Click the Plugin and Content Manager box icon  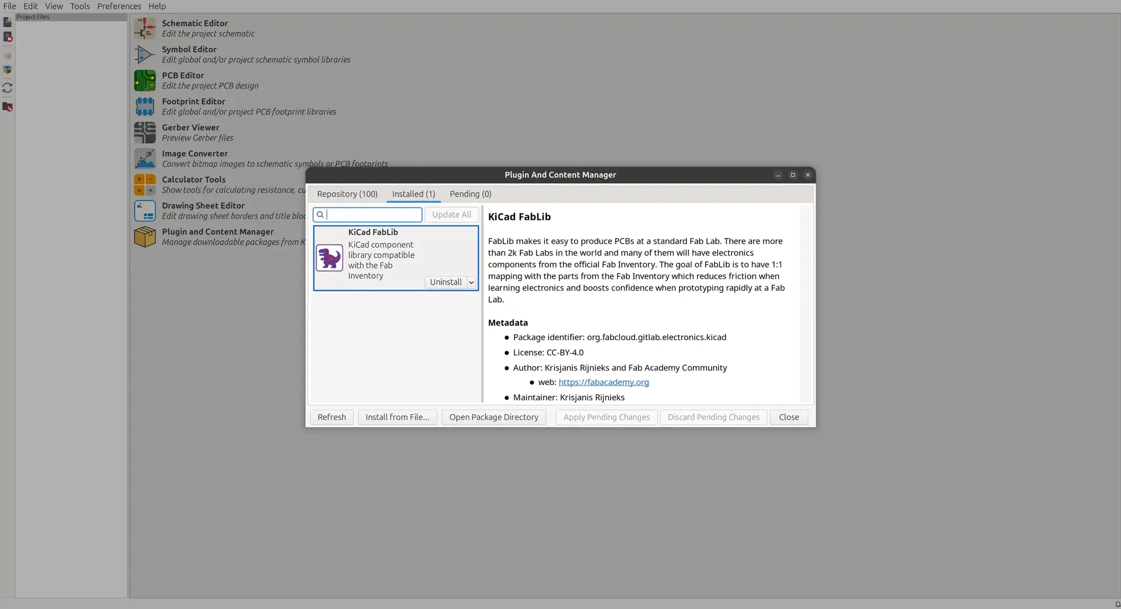145,237
